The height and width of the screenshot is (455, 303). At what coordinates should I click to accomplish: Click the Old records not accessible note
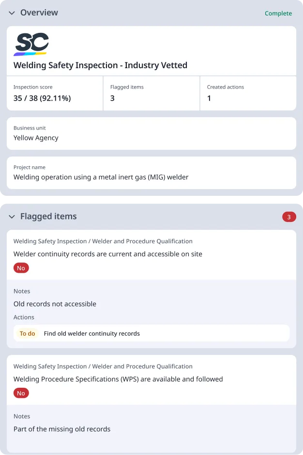(55, 304)
